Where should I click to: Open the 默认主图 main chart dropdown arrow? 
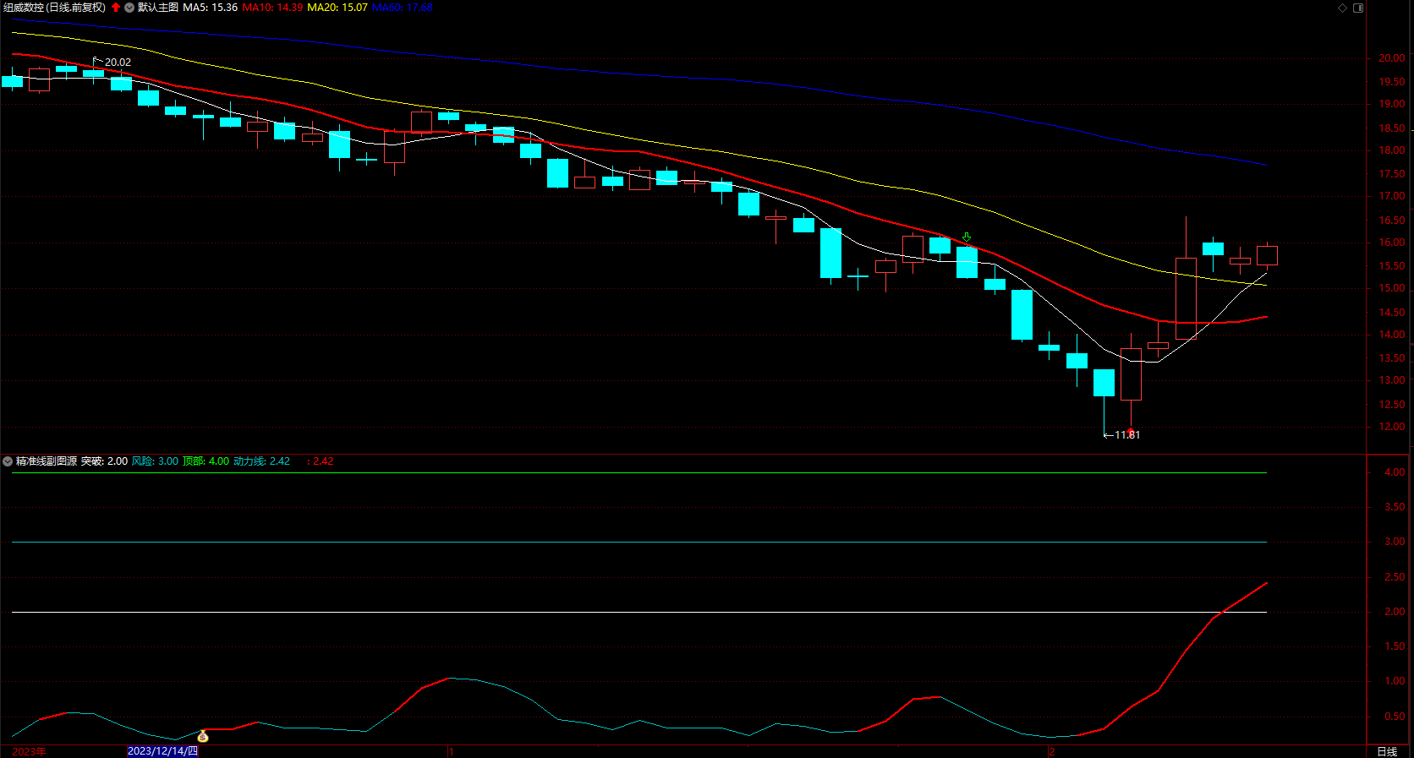point(129,8)
